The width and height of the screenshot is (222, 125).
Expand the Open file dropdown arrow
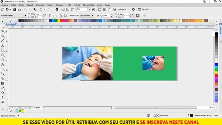coord(10,9)
